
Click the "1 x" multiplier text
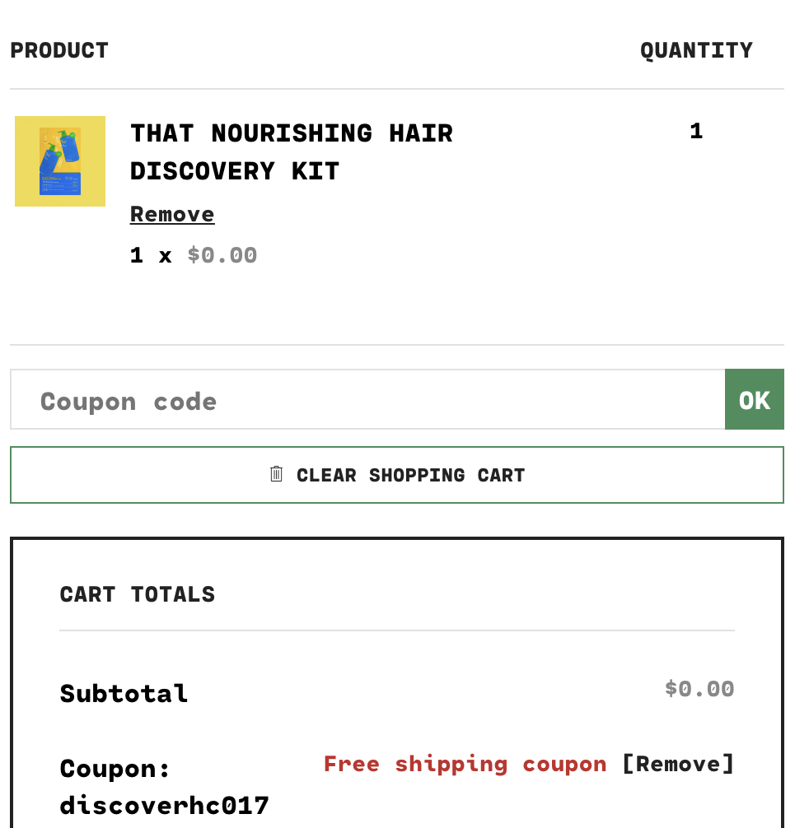(151, 256)
